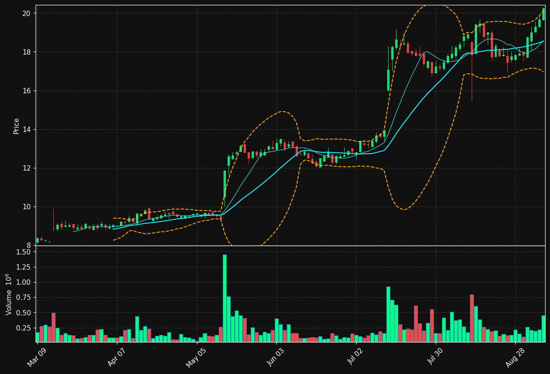Click the price tick label 16
This screenshot has width=550, height=374.
(26, 91)
